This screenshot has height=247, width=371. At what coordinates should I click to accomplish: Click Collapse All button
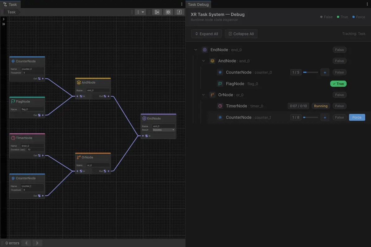click(x=241, y=34)
